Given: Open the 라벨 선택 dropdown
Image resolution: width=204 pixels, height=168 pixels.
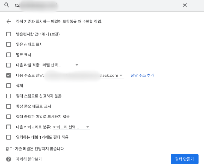Looking at the screenshot, I should point(61,65).
